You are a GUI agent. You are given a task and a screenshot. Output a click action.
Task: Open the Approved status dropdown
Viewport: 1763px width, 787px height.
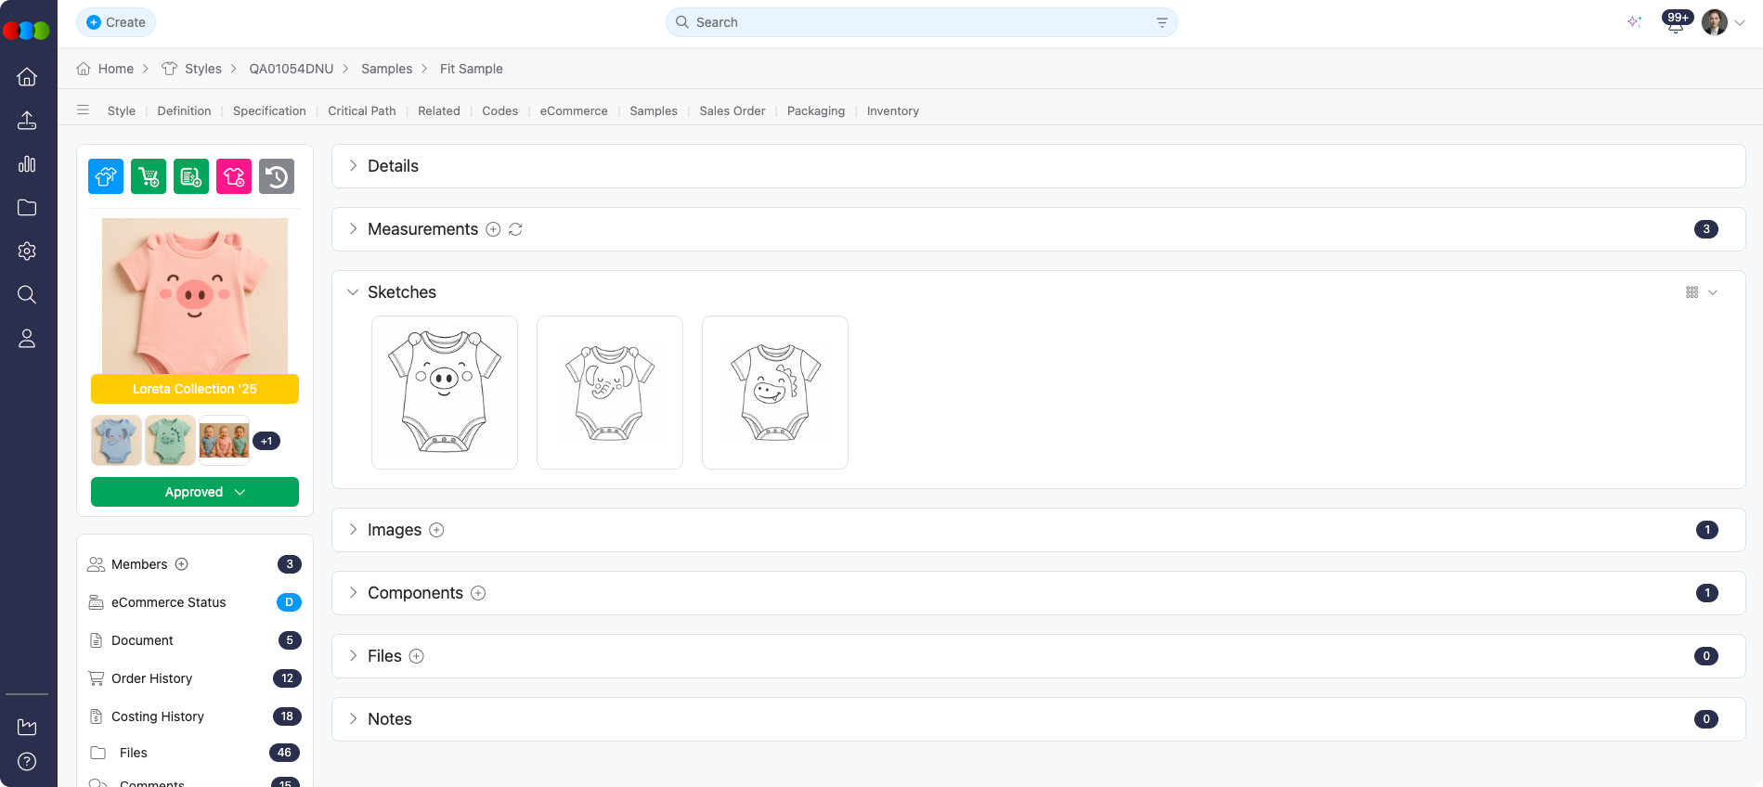195,492
